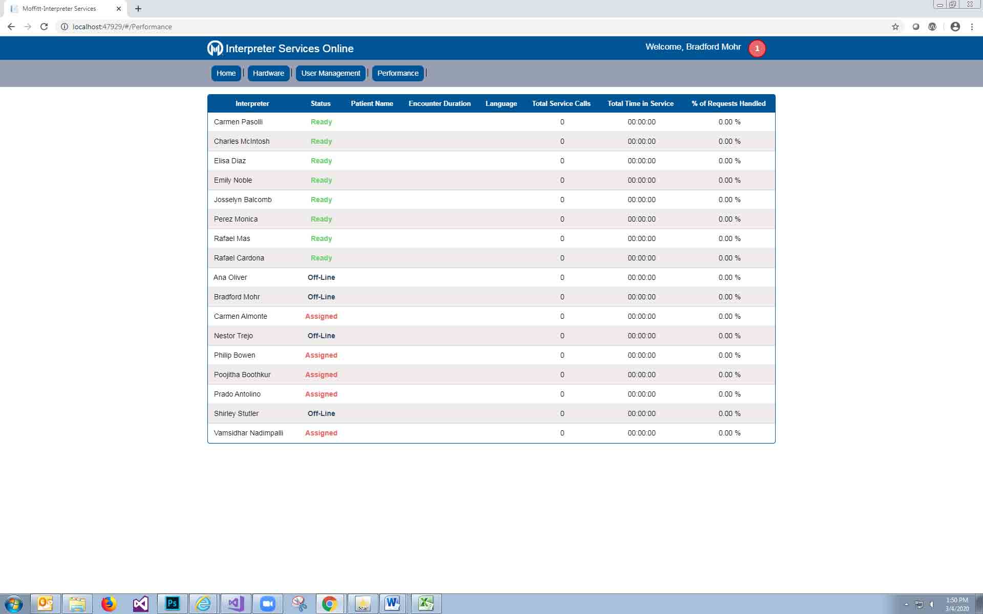
Task: Sort by Interpreter column header
Action: [252, 103]
